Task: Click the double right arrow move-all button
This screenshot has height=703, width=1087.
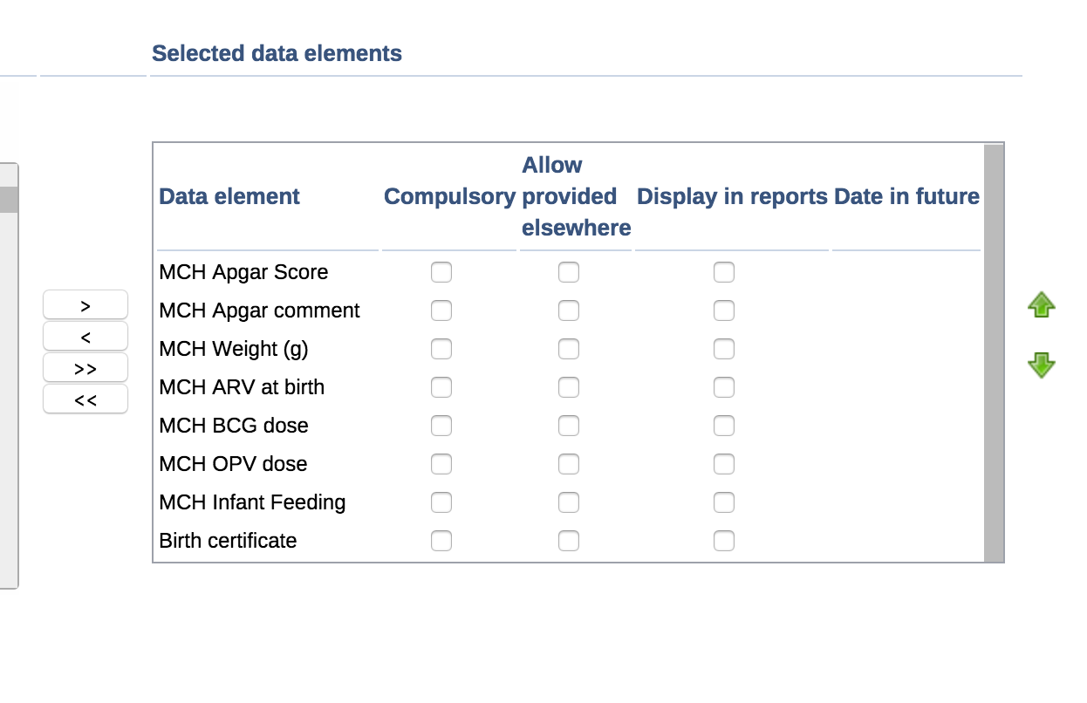Action: [x=85, y=368]
